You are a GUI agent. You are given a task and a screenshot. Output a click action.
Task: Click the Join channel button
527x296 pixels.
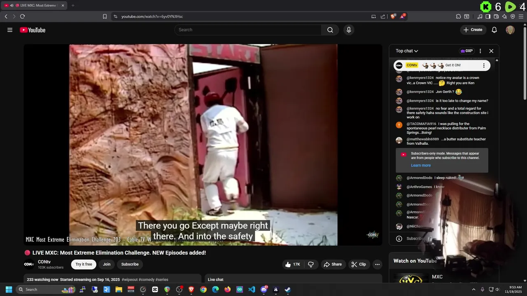point(107,264)
